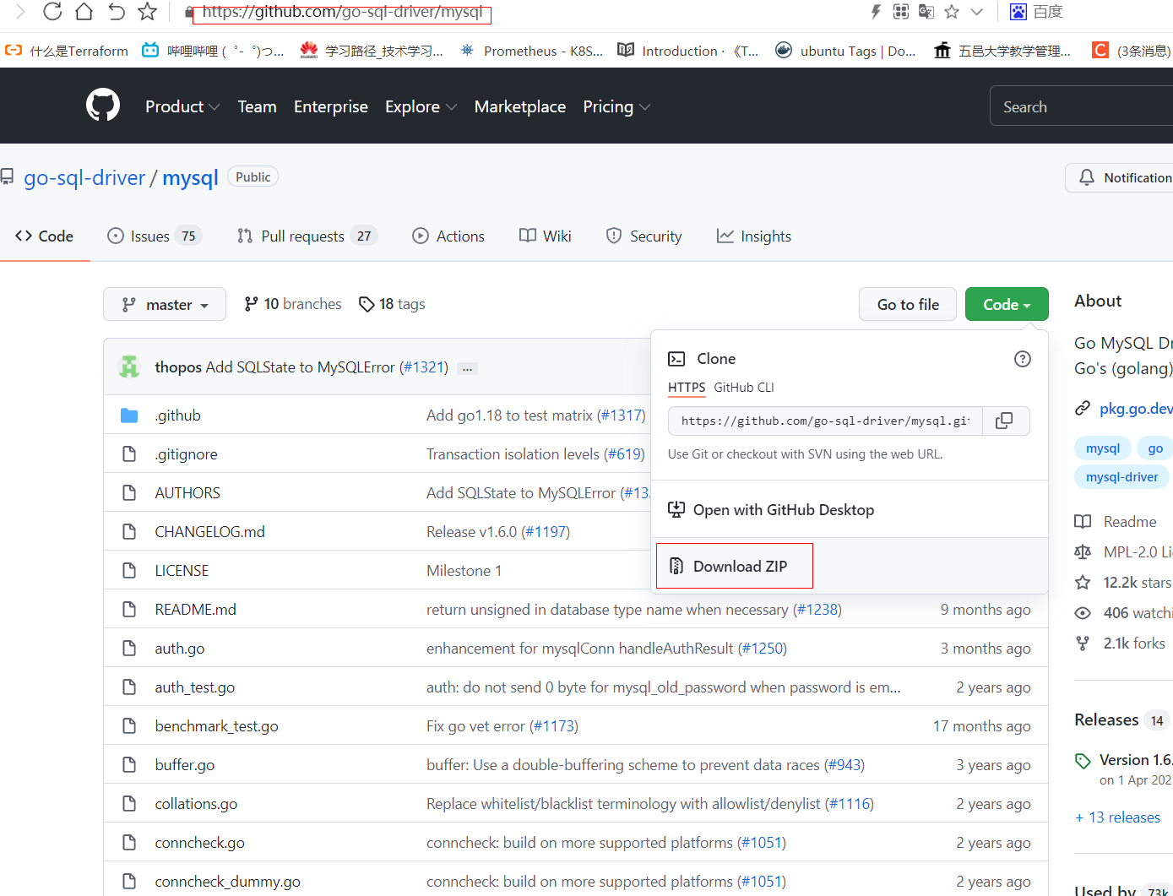
Task: Click the GitHub Search input field
Action: tap(1081, 106)
